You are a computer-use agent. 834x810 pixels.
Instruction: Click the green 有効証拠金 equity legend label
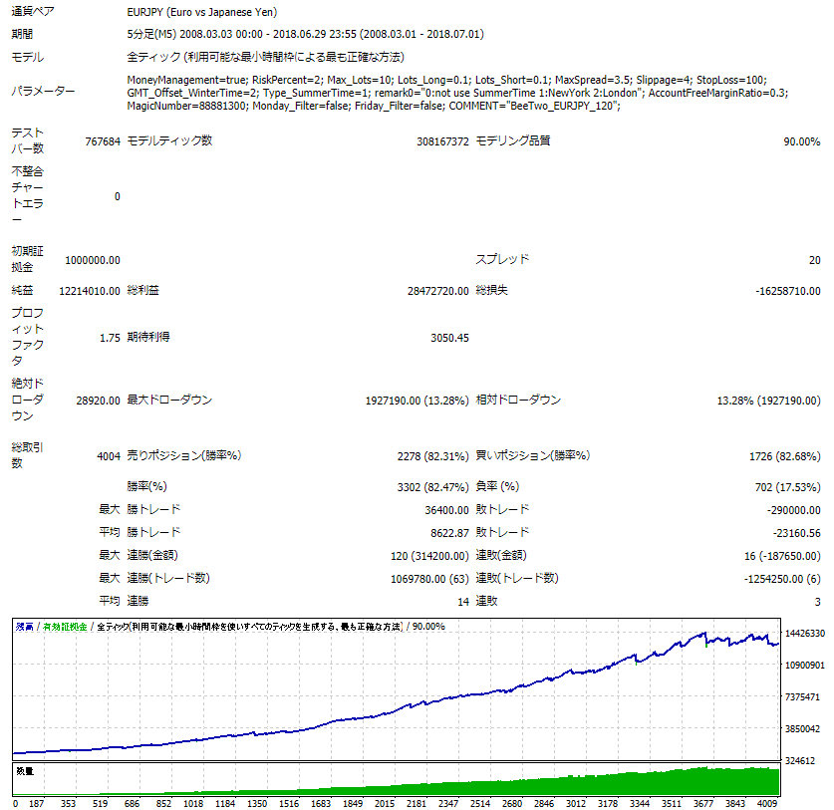tap(65, 627)
